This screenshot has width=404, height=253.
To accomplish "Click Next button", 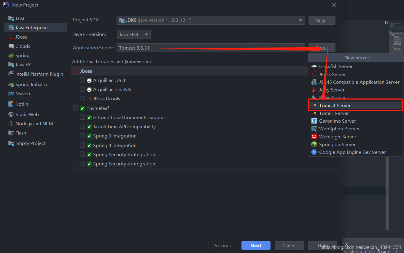I will pyautogui.click(x=256, y=246).
